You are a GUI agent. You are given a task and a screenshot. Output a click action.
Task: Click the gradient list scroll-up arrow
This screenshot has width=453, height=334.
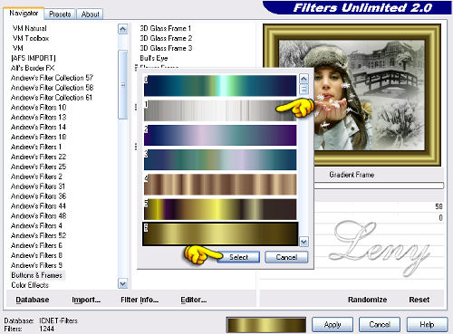304,79
